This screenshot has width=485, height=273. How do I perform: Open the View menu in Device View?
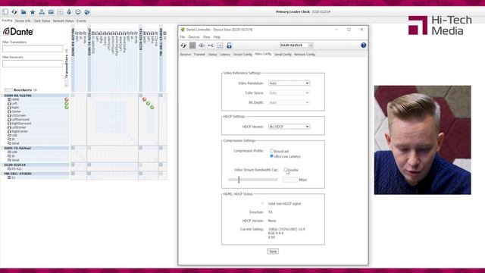(x=206, y=37)
